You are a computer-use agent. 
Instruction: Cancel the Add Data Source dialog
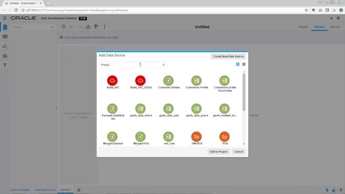click(x=238, y=151)
